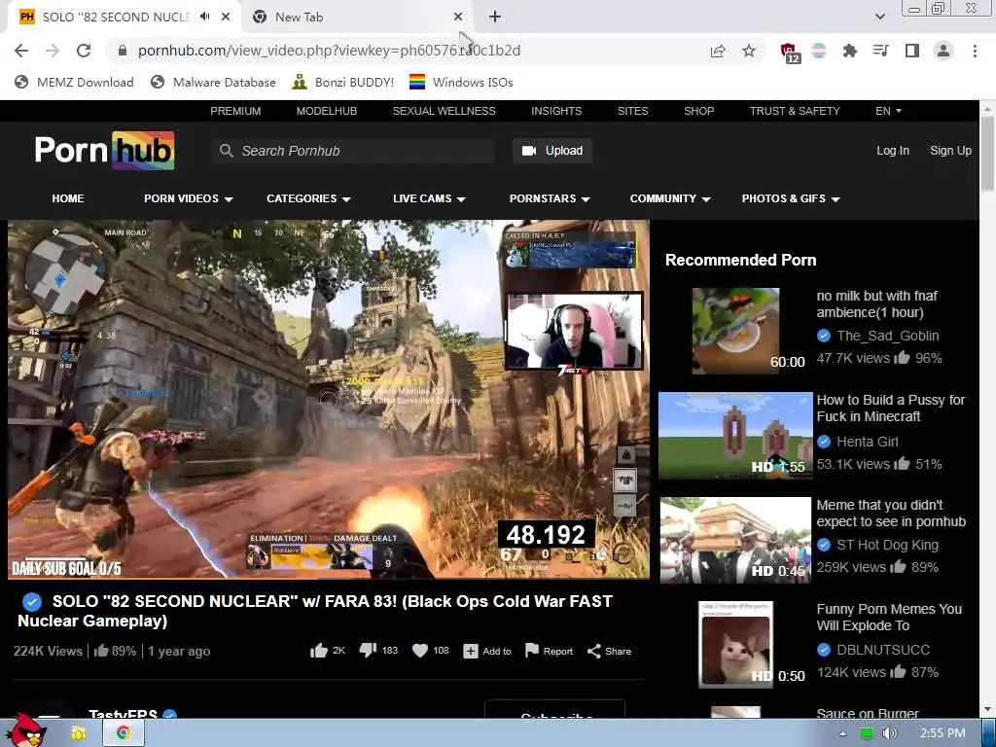Image resolution: width=996 pixels, height=747 pixels.
Task: Click the striped extension icon beside uBlock
Action: [819, 51]
